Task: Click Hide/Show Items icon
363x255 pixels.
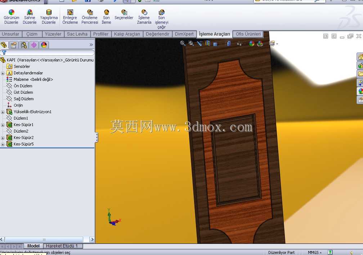Action: click(239, 44)
